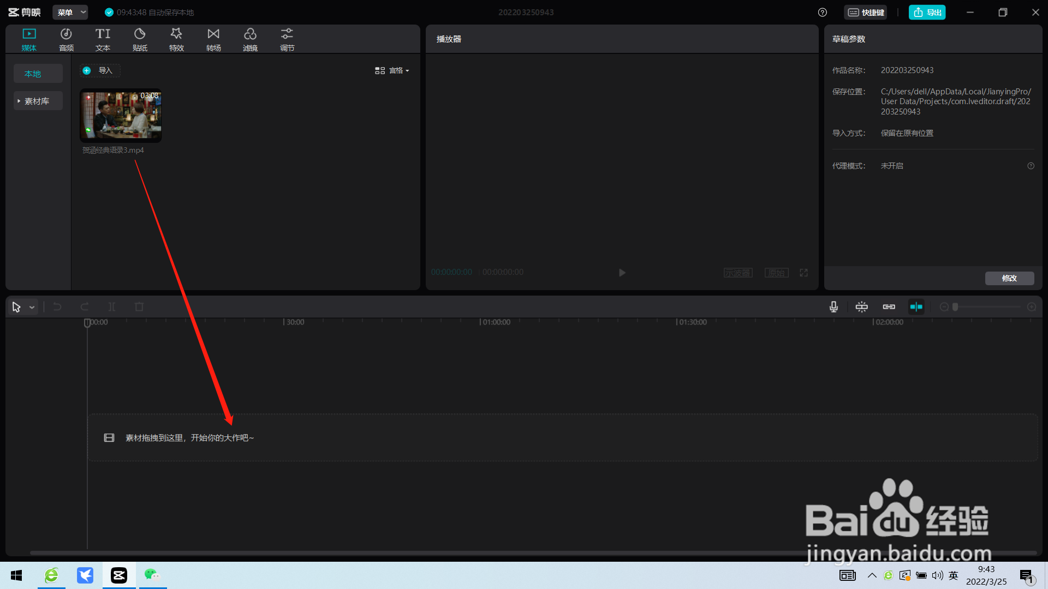Image resolution: width=1048 pixels, height=589 pixels.
Task: Open the Adjustment (调节) panel
Action: [287, 39]
